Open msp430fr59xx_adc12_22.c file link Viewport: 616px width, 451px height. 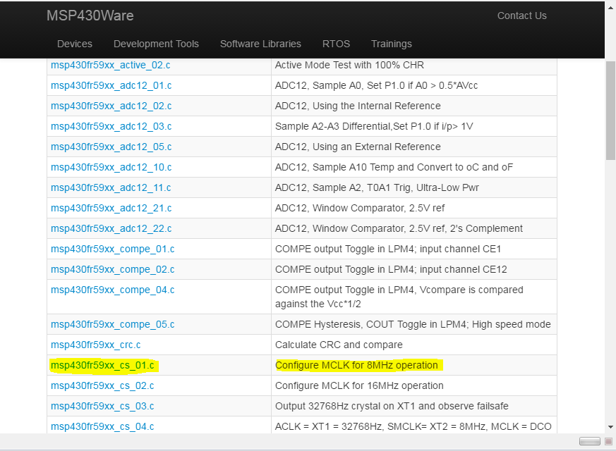coord(111,228)
